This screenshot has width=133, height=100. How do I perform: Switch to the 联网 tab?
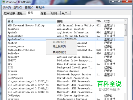click(55, 13)
